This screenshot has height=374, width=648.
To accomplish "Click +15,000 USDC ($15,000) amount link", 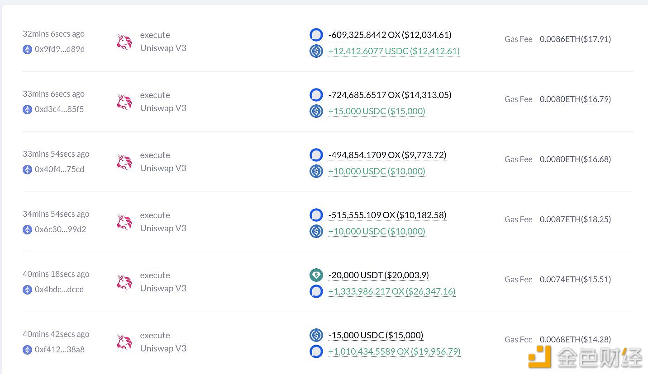I will pyautogui.click(x=377, y=111).
